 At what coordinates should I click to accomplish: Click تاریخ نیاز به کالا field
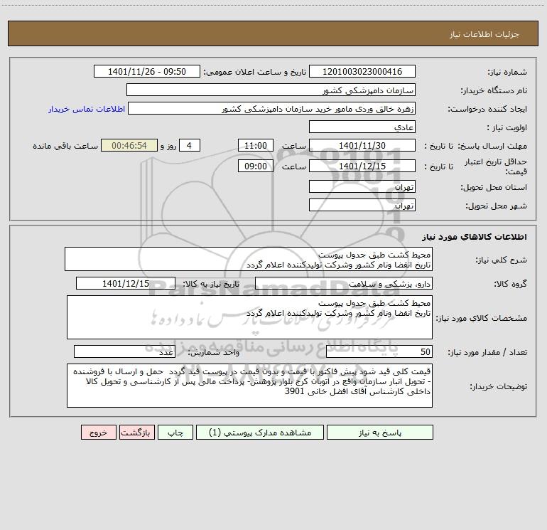(126, 283)
